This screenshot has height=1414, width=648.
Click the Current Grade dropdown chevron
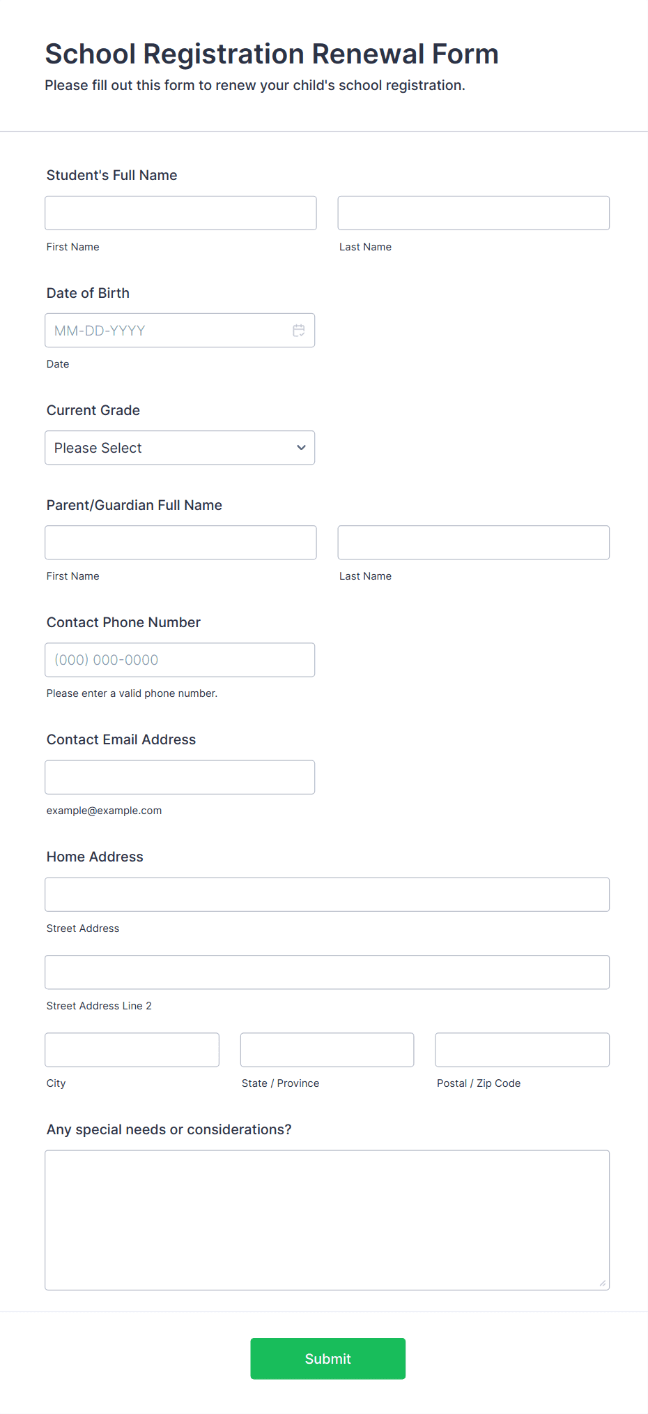[x=300, y=447]
